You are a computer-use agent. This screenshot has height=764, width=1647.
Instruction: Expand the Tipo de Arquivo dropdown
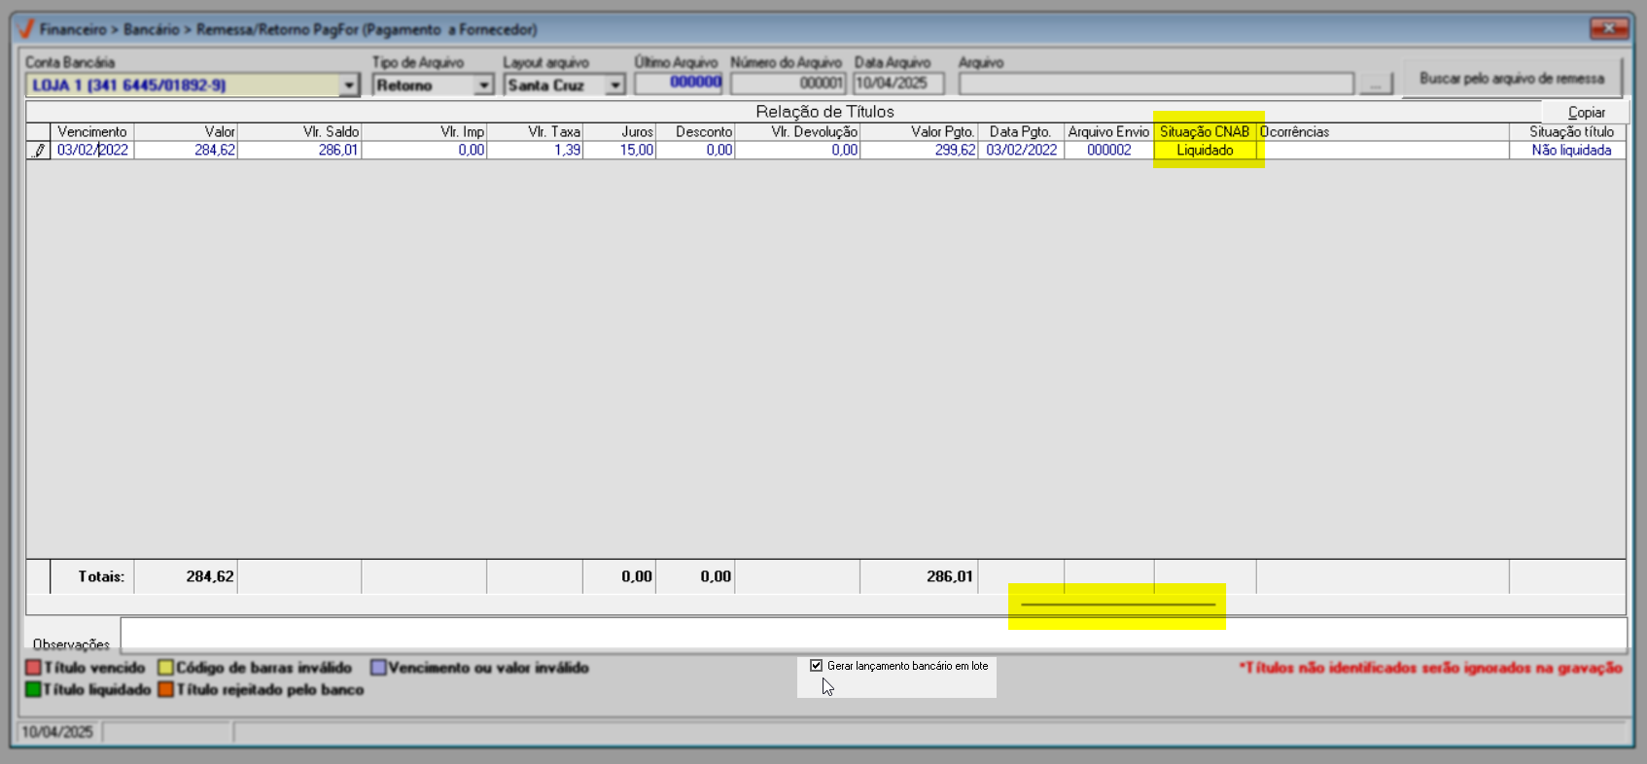484,86
